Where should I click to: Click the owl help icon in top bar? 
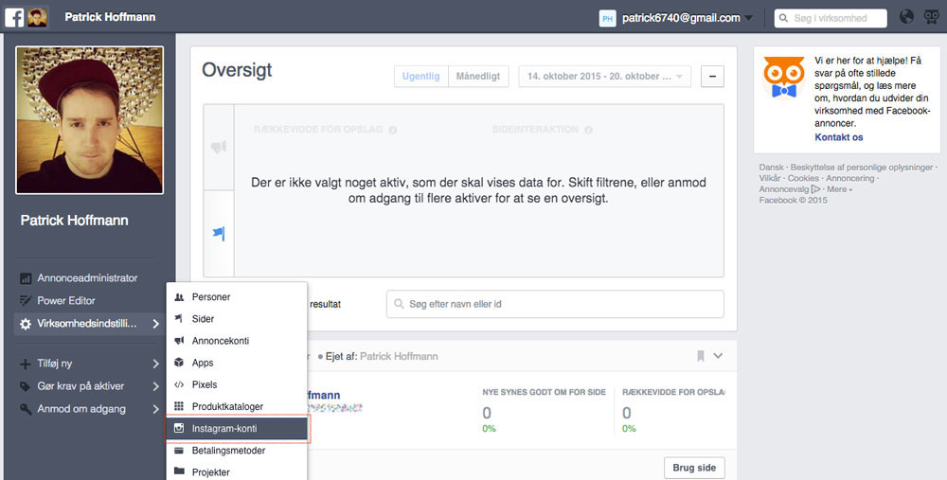[x=931, y=17]
